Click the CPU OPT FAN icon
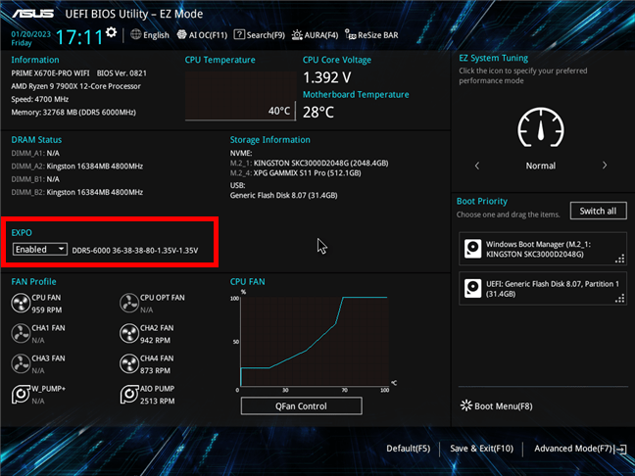The width and height of the screenshot is (635, 476). (129, 304)
